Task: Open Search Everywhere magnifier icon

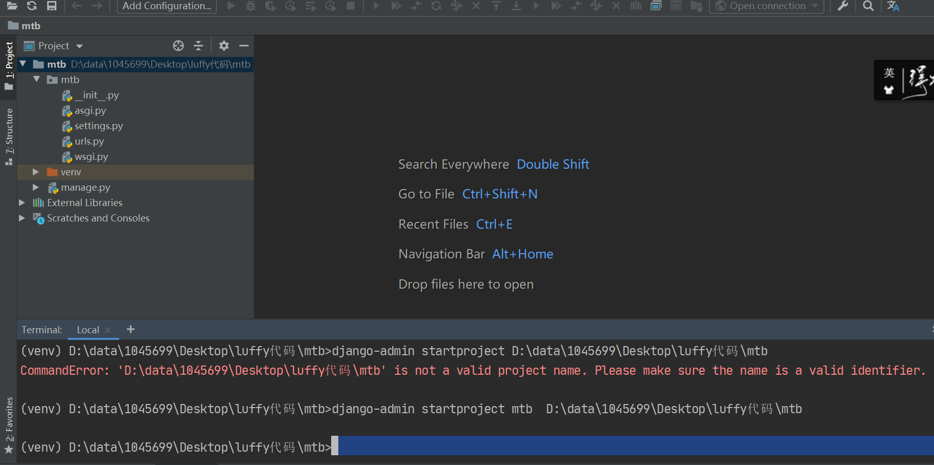Action: coord(868,6)
